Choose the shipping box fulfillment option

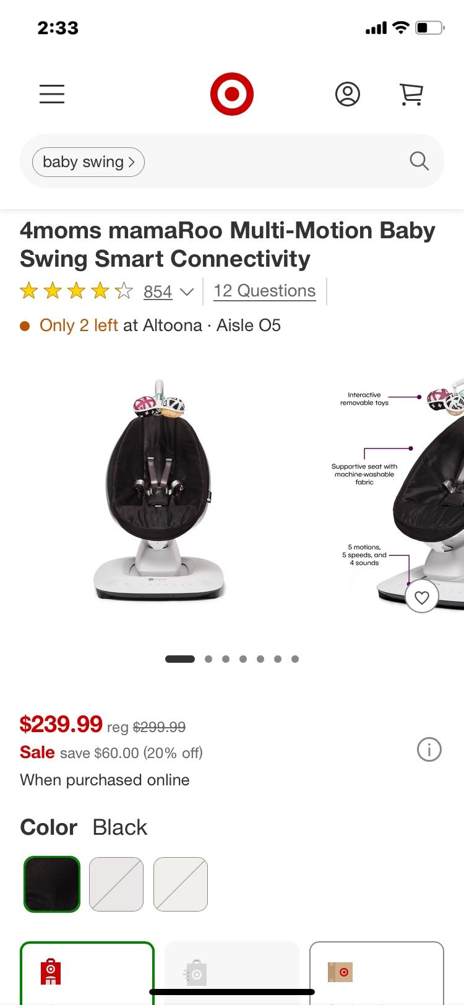[377, 973]
